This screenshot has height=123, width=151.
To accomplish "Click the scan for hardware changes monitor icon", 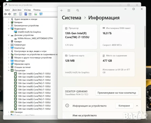I will click(x=41, y=14).
